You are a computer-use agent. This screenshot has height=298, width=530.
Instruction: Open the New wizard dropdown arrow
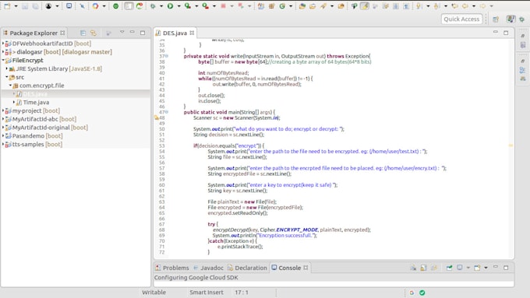[x=16, y=6]
